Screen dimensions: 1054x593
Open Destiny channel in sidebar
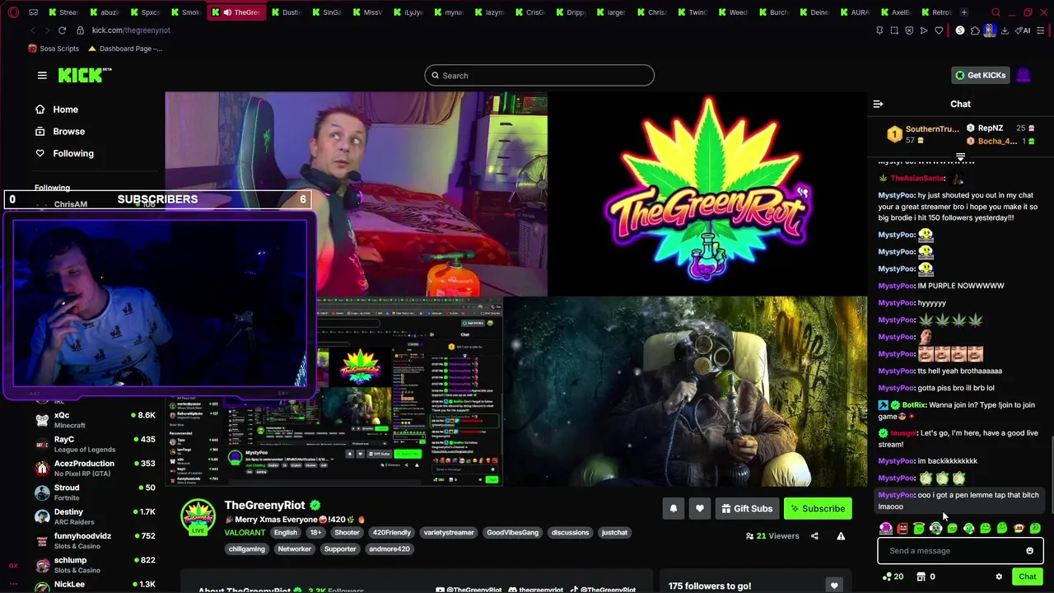95,516
